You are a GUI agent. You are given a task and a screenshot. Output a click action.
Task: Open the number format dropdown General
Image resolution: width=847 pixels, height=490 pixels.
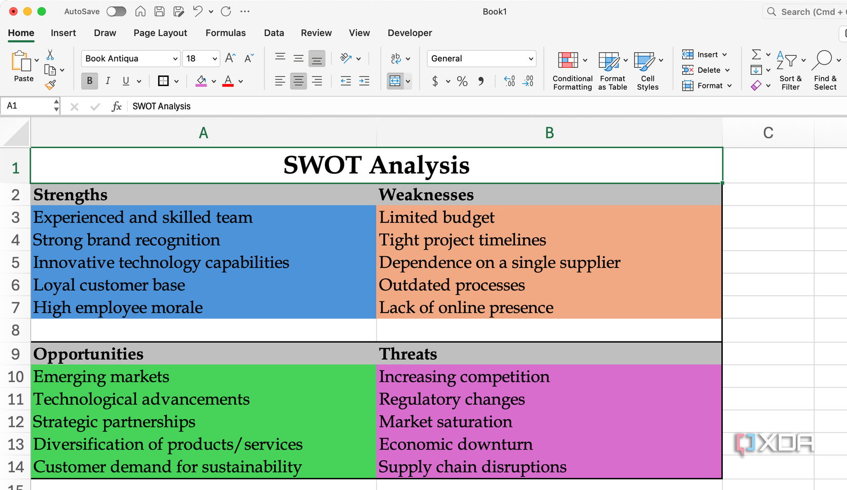tap(531, 58)
